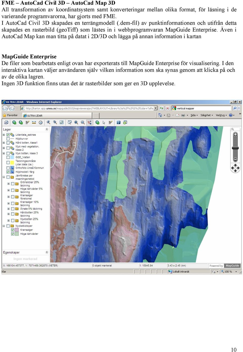Click the map zoom-control plus button
Viewport: 243px width, 352px height.
(235, 134)
